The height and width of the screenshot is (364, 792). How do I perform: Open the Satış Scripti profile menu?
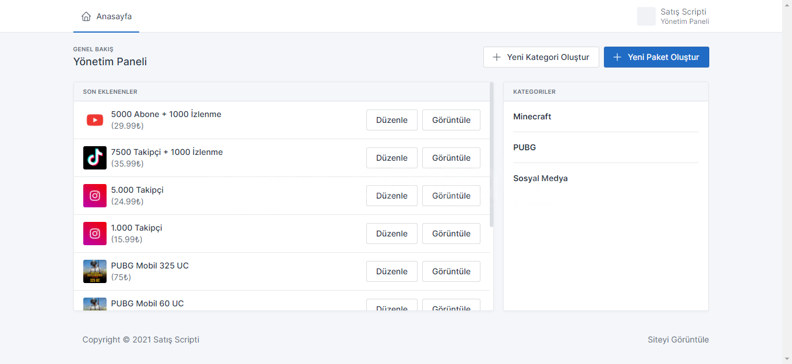point(673,16)
